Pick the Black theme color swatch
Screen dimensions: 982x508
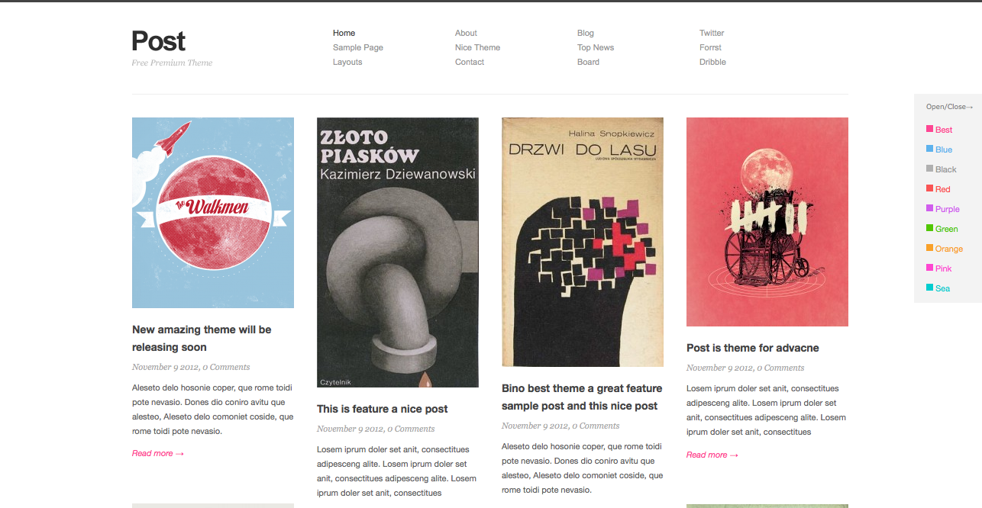tap(930, 169)
